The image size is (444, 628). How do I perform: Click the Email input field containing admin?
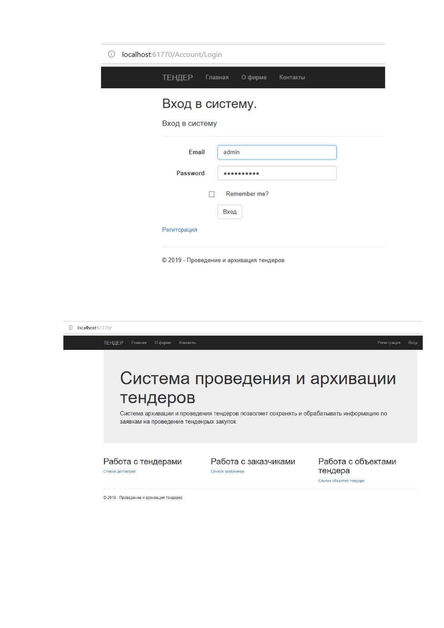(x=277, y=152)
